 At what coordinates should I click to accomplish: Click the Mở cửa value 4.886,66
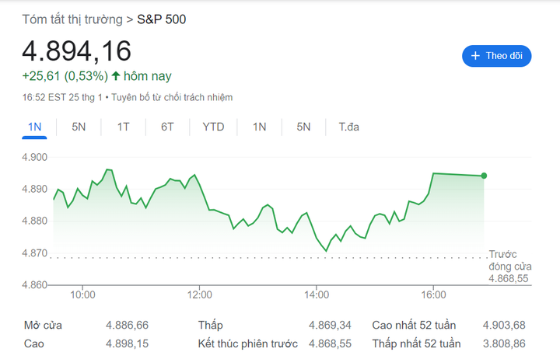coord(127,325)
